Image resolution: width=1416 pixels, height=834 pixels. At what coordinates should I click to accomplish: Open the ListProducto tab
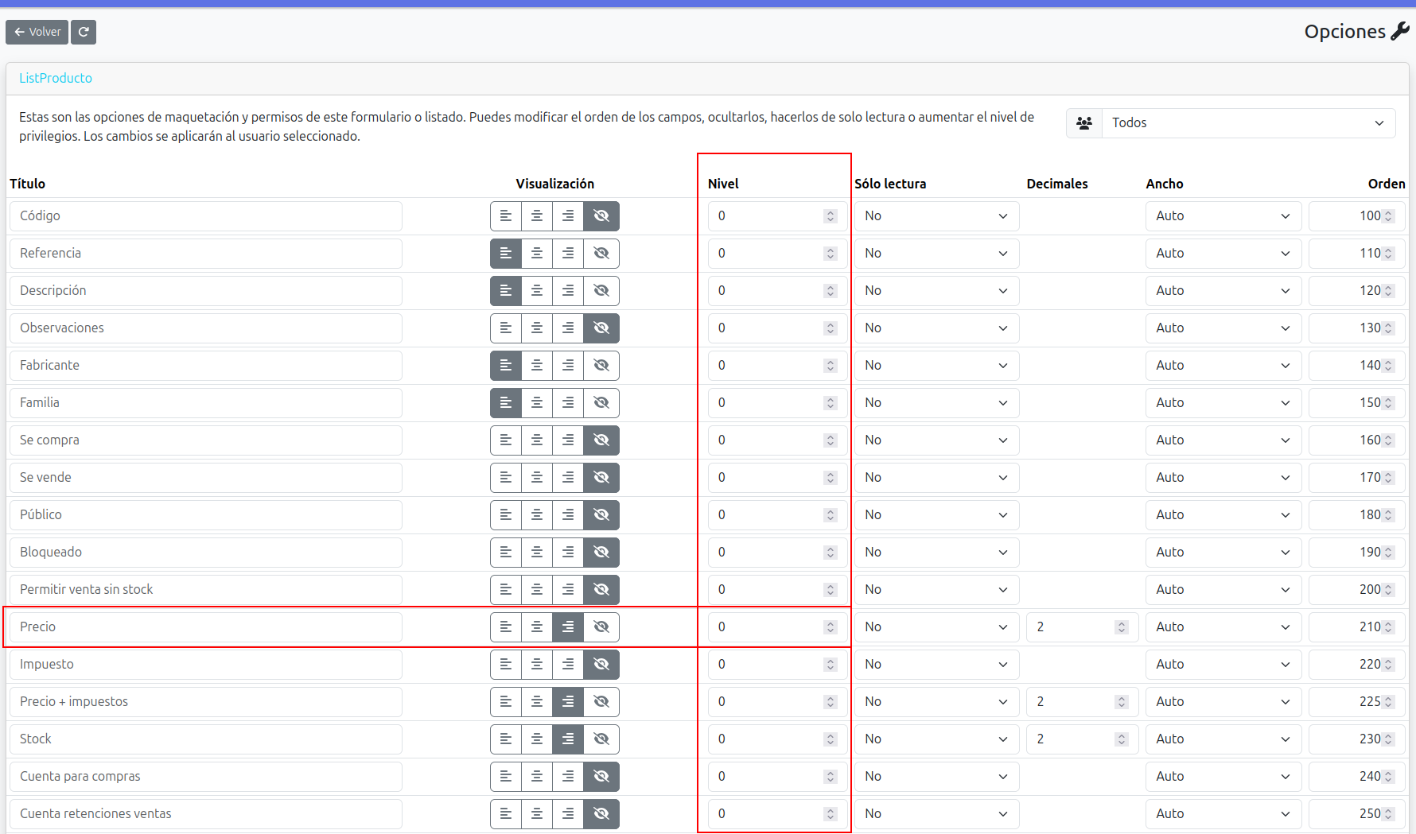point(56,78)
